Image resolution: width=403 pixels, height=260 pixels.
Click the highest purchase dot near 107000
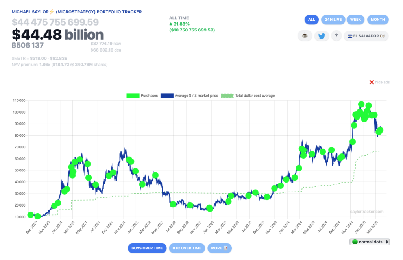click(x=361, y=104)
